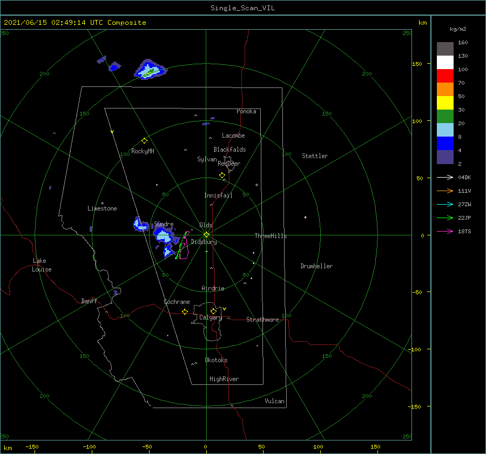Select the yellow 30-50 legend swatch
The height and width of the screenshot is (454, 486).
coord(445,103)
